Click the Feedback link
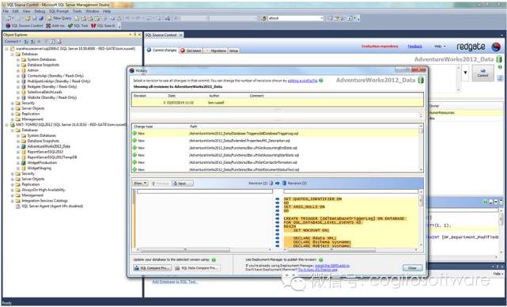507x307 pixels. (414, 47)
